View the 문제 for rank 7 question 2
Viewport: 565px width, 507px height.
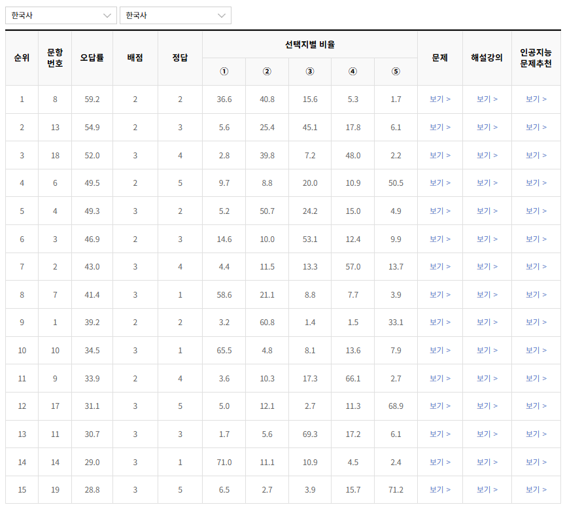pyautogui.click(x=439, y=266)
